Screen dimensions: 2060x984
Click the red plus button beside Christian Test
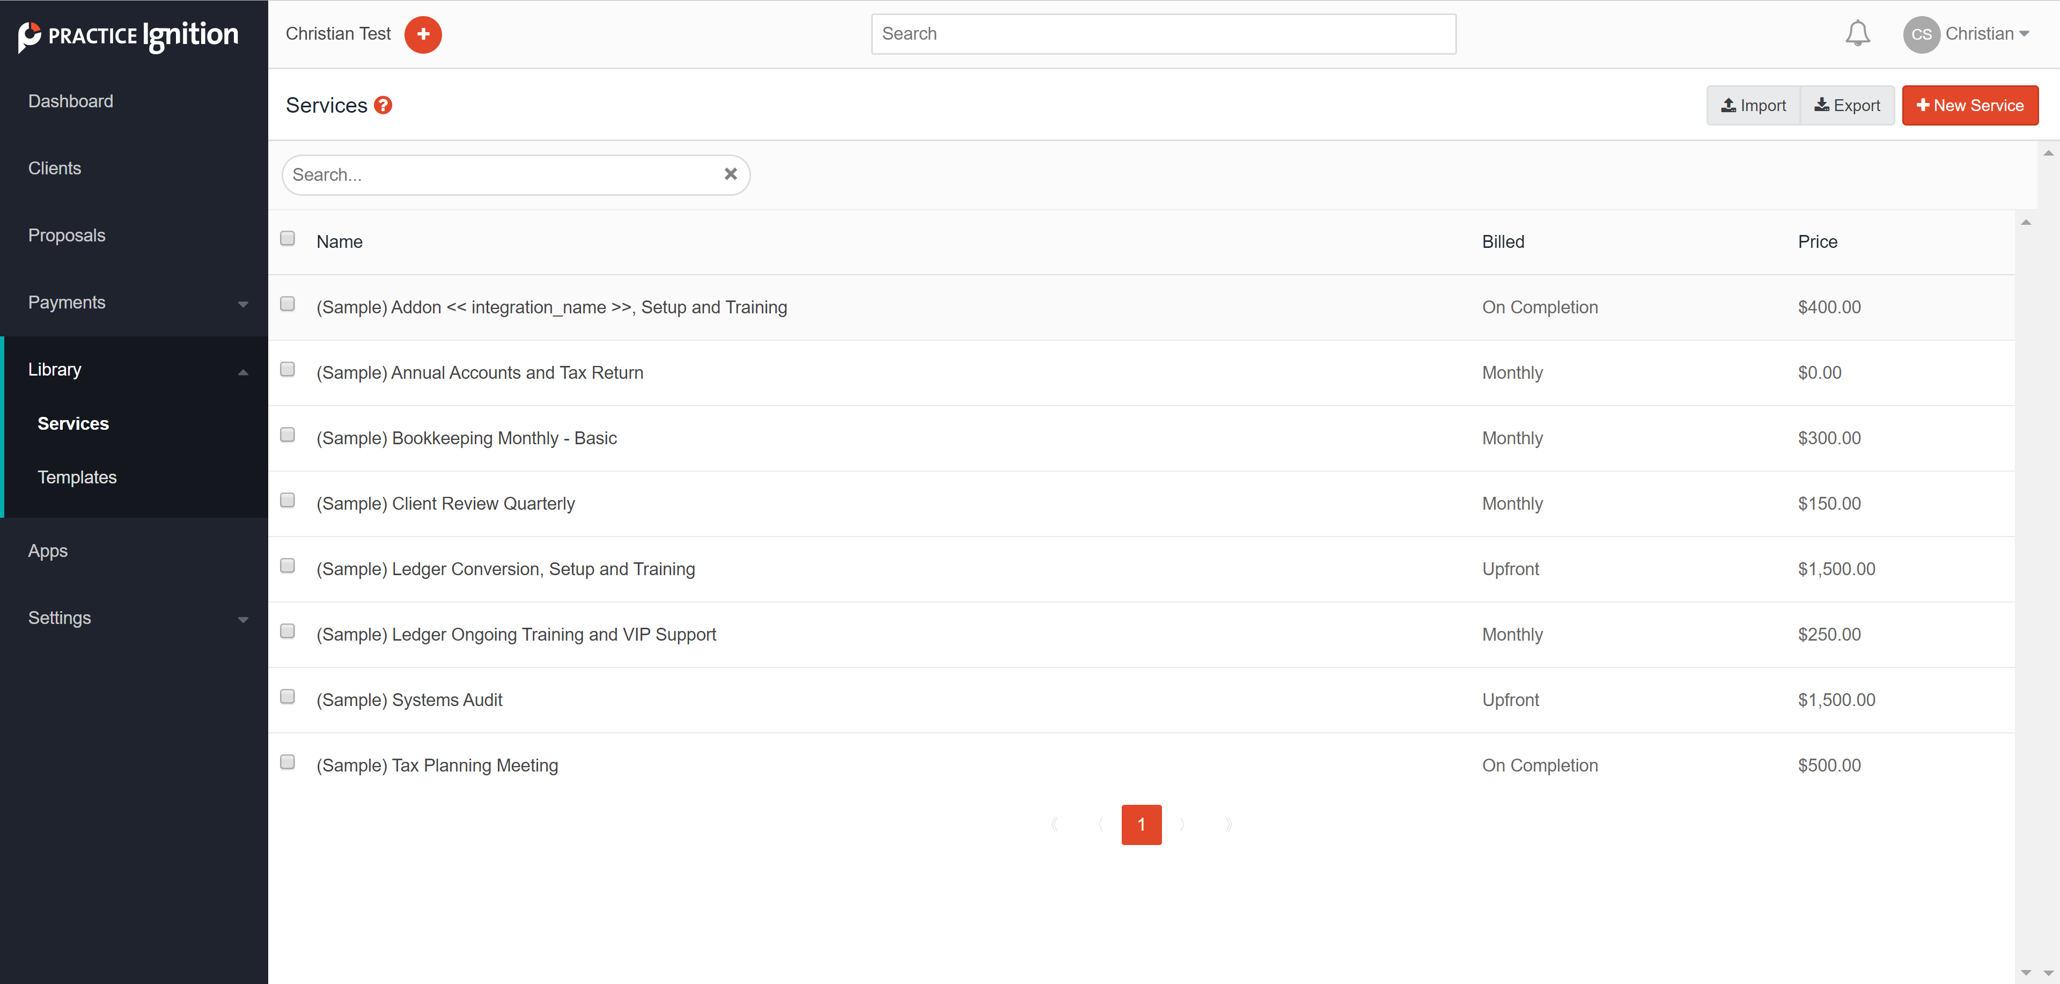[423, 34]
